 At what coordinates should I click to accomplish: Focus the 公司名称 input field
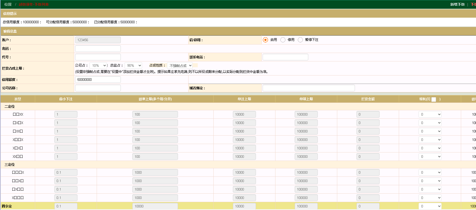[98, 88]
